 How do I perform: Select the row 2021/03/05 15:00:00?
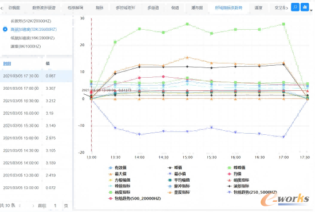click(36, 138)
